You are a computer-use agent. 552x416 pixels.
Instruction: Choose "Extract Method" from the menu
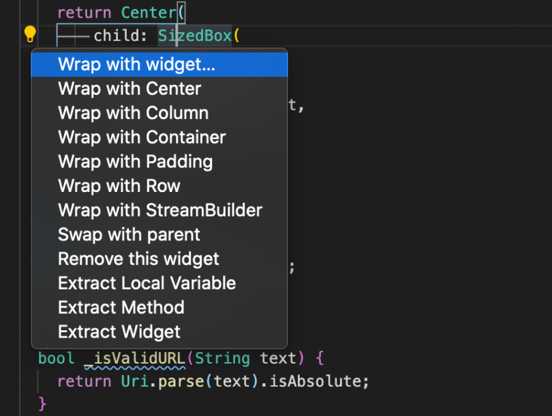coord(121,308)
